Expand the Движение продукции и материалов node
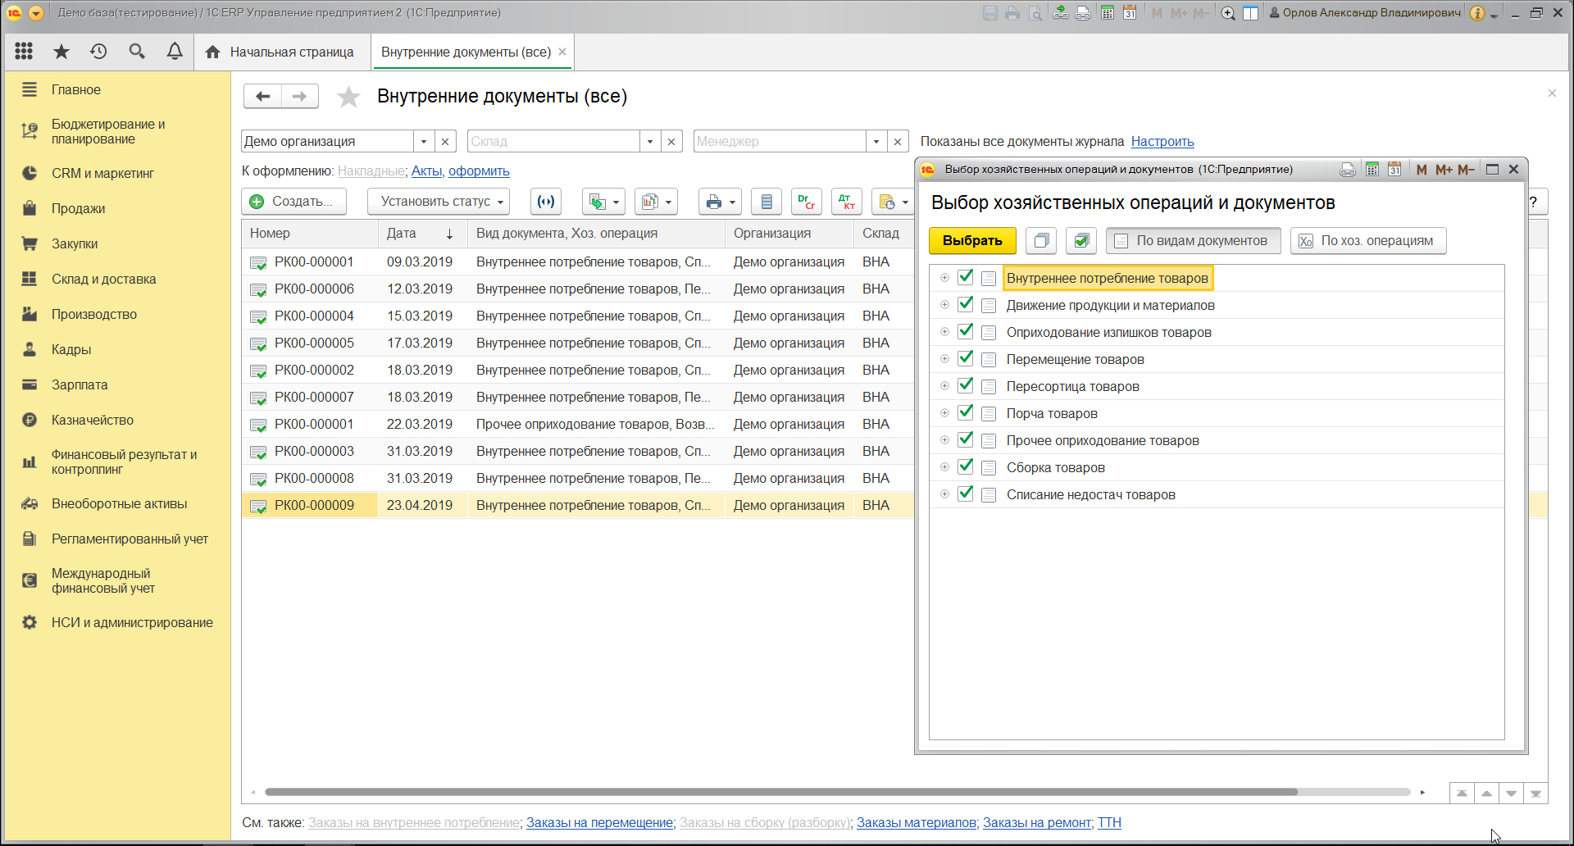 944,305
